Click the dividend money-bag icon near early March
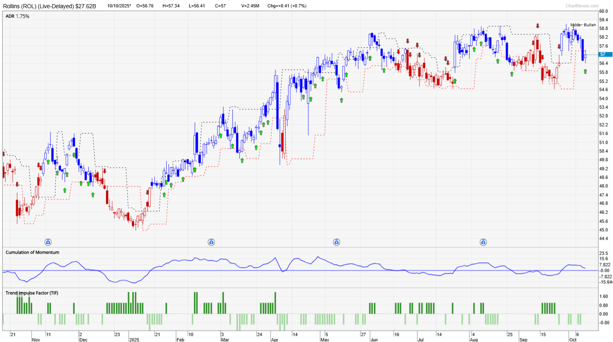 point(211,242)
